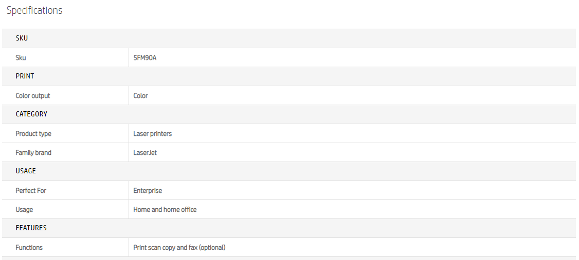Select the Laser printers value
The height and width of the screenshot is (260, 579).
click(152, 134)
